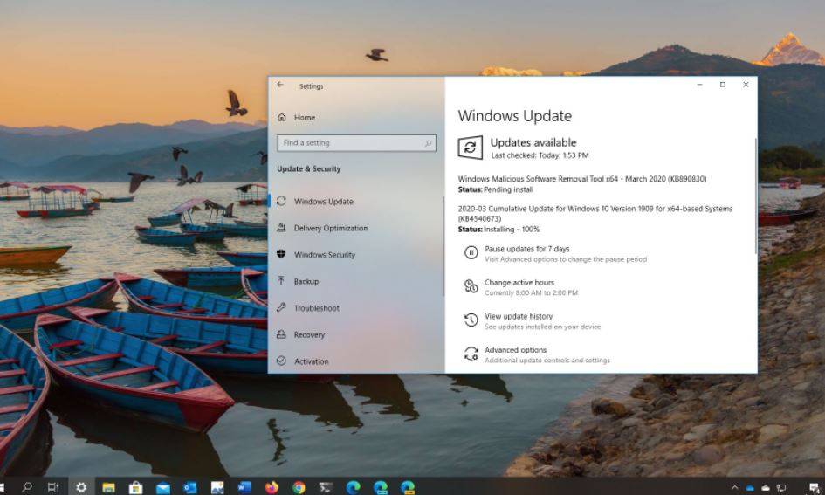This screenshot has height=495, width=825.
Task: Open View update history
Action: [x=519, y=316]
